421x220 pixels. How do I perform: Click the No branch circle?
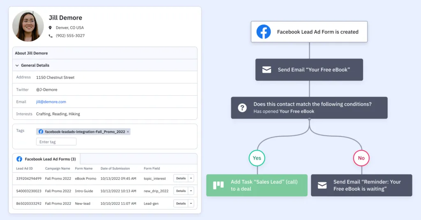[361, 158]
